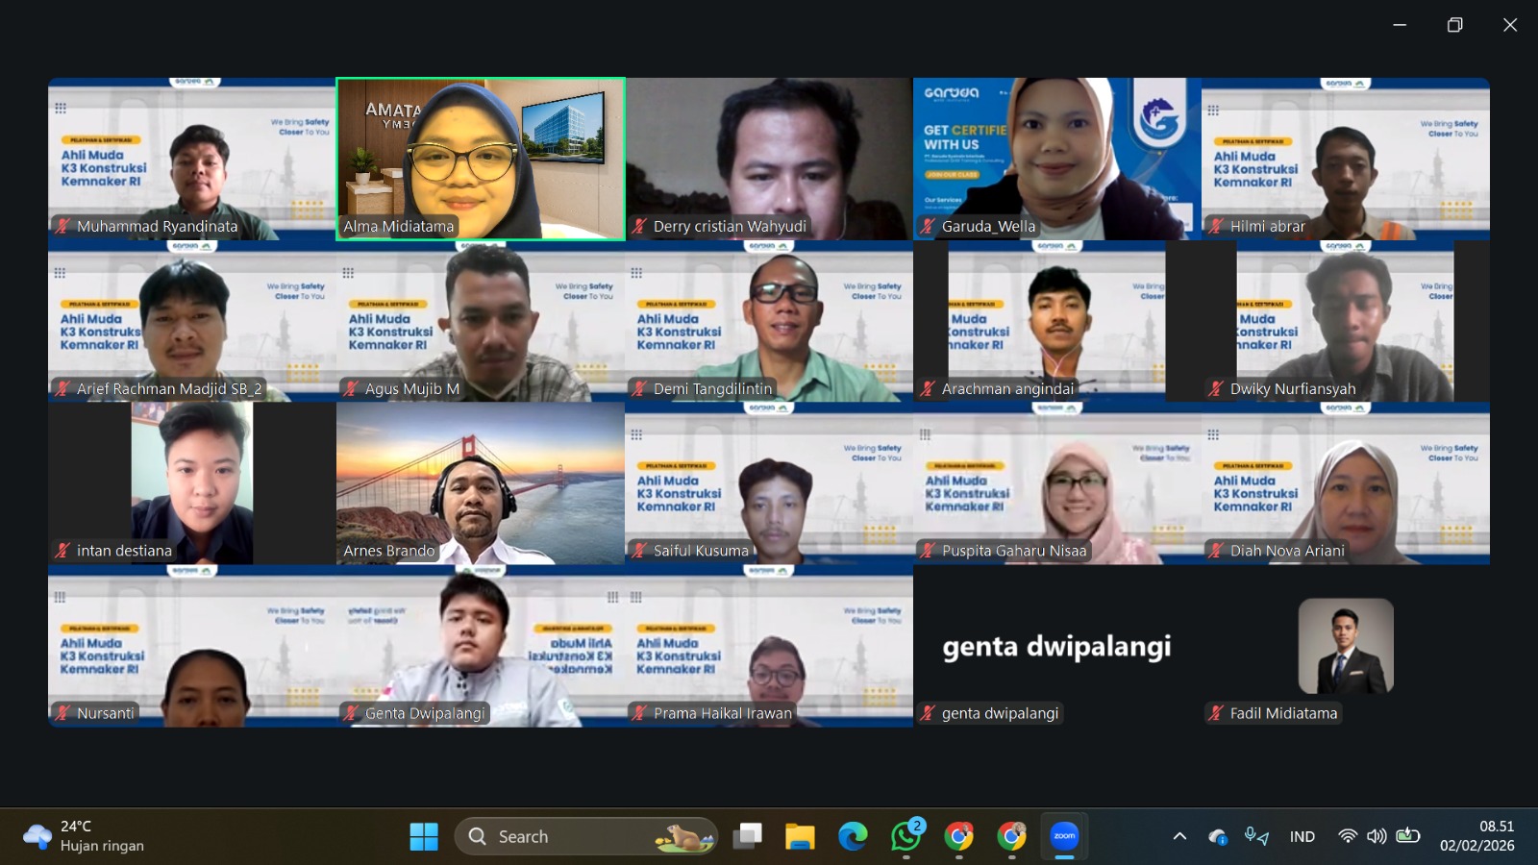Open the clock and date flyout
This screenshot has width=1538, height=865.
click(1476, 836)
